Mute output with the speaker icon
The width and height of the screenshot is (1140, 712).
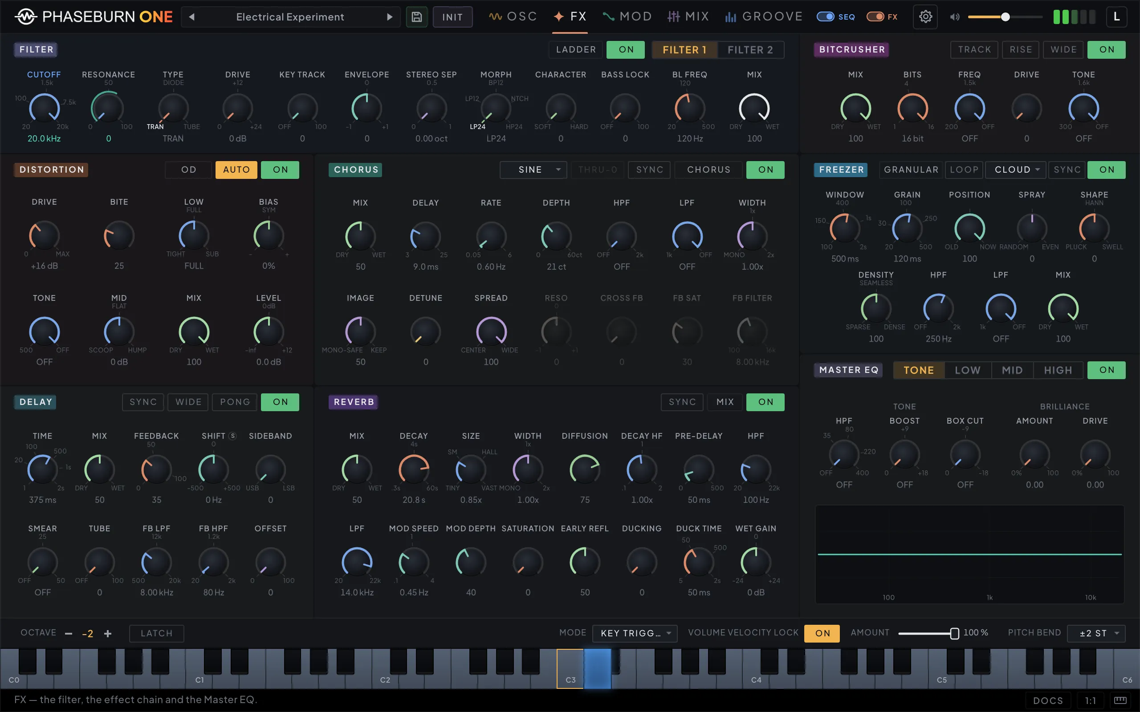point(954,17)
